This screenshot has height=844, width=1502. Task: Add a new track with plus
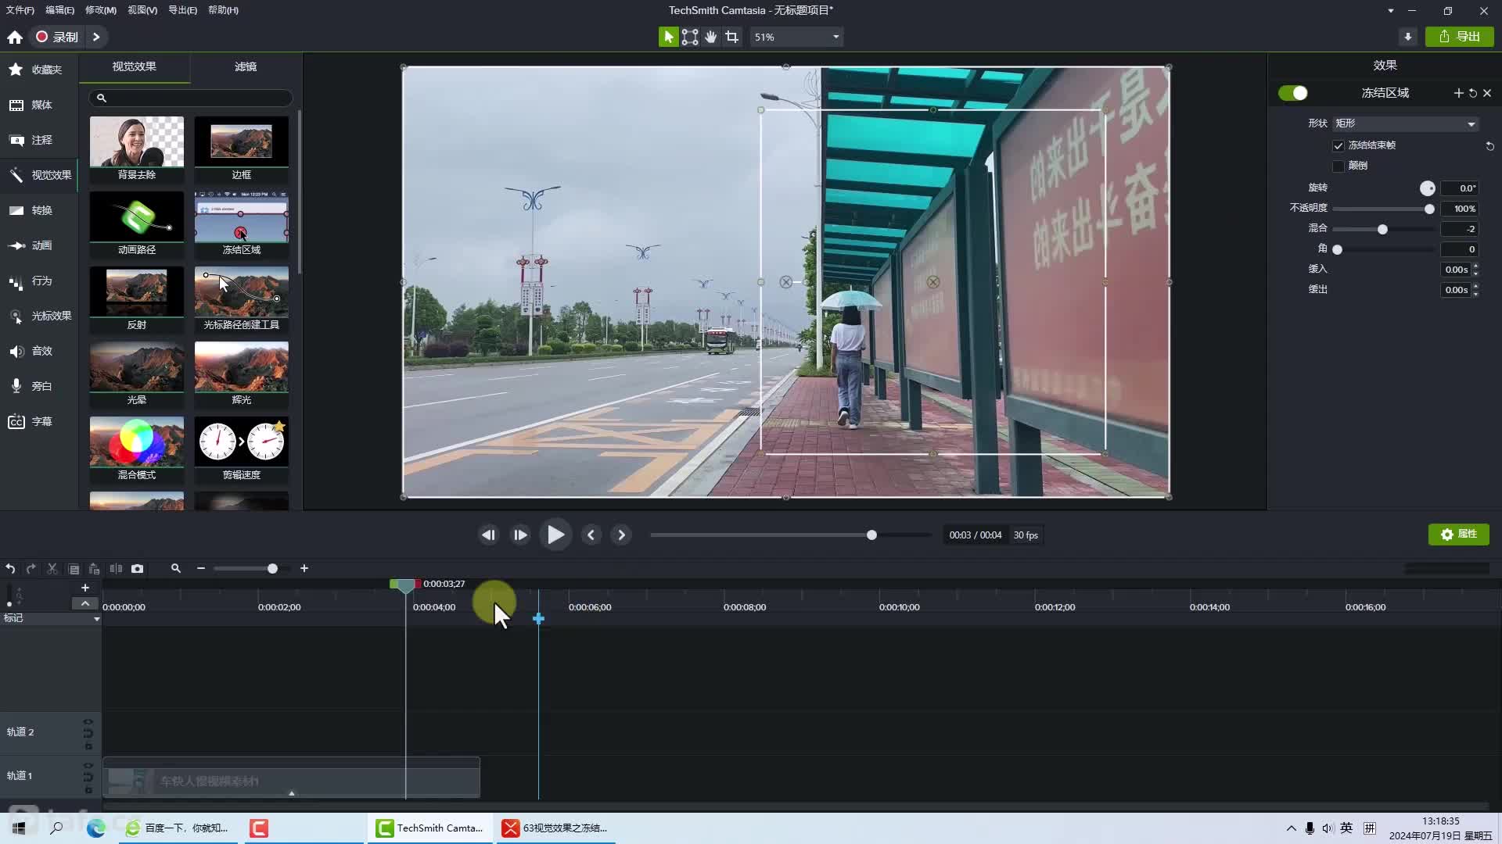pos(85,588)
